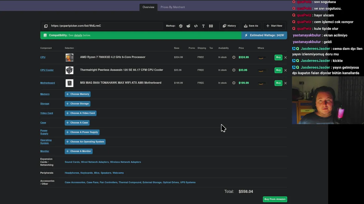
Task: Click Choose Memory button
Action: point(78,94)
